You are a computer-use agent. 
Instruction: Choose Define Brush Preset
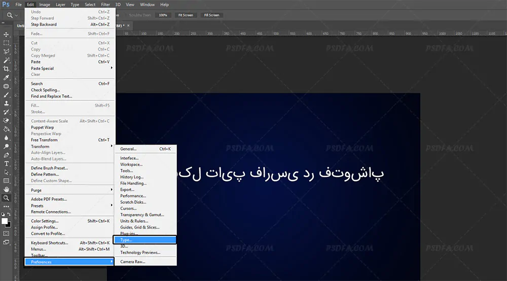point(70,168)
